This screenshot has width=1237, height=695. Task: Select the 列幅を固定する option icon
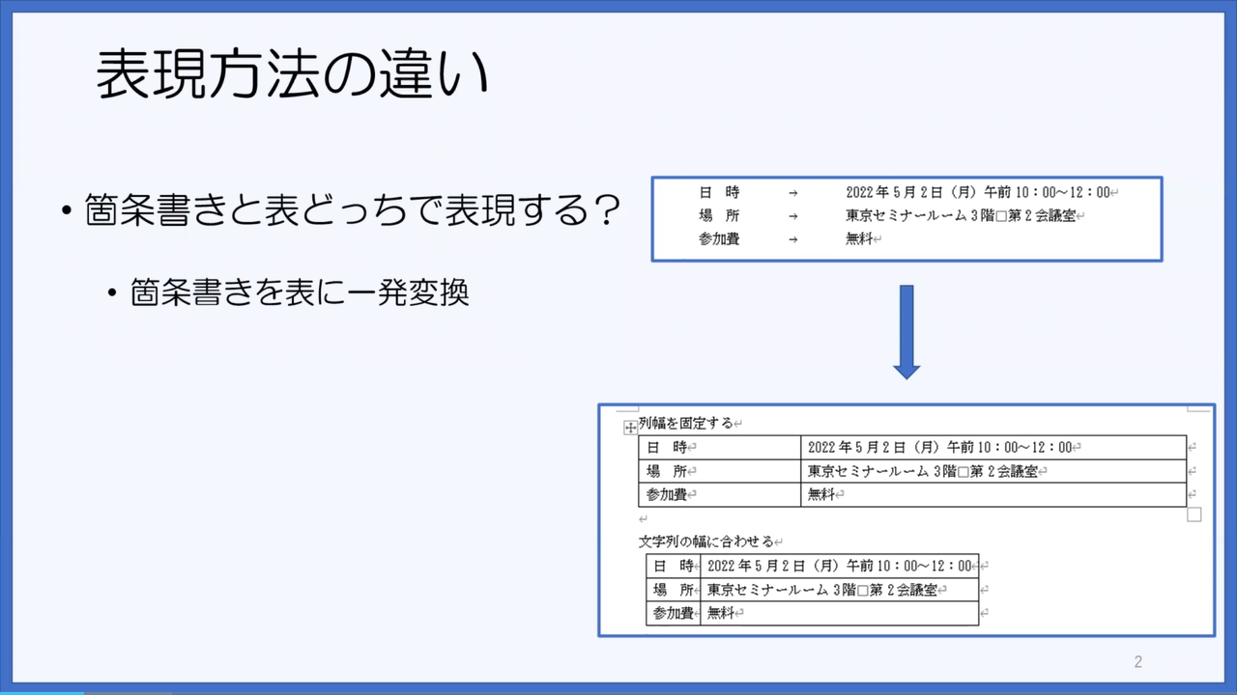[629, 424]
